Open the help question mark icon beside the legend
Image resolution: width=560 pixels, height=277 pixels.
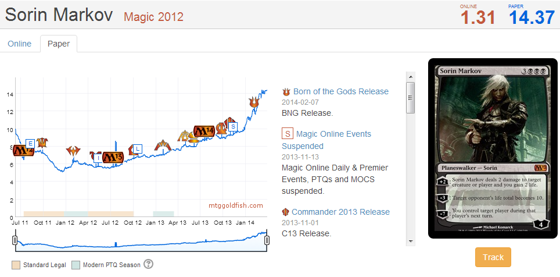click(x=148, y=265)
